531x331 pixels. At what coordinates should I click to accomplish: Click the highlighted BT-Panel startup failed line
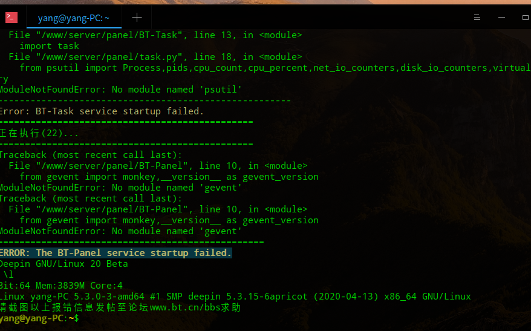point(116,253)
